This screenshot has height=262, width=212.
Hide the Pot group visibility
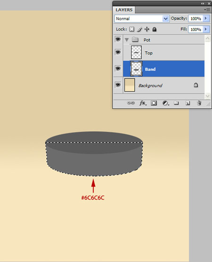pyautogui.click(x=118, y=40)
